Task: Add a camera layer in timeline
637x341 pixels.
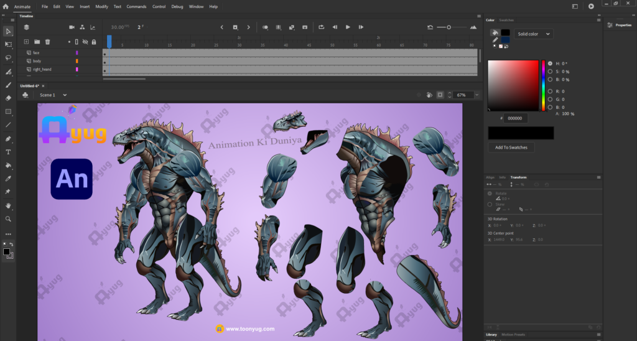Action: pyautogui.click(x=72, y=27)
